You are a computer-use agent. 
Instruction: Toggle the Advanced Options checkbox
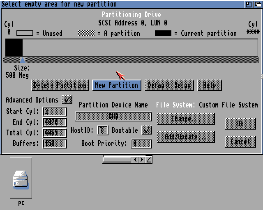click(67, 100)
